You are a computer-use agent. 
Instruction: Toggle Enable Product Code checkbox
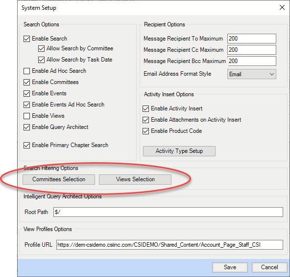pyautogui.click(x=146, y=131)
